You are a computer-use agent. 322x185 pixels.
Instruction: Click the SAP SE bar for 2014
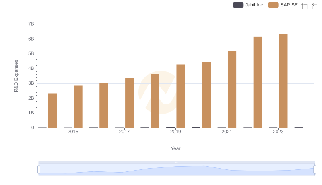coord(53,110)
